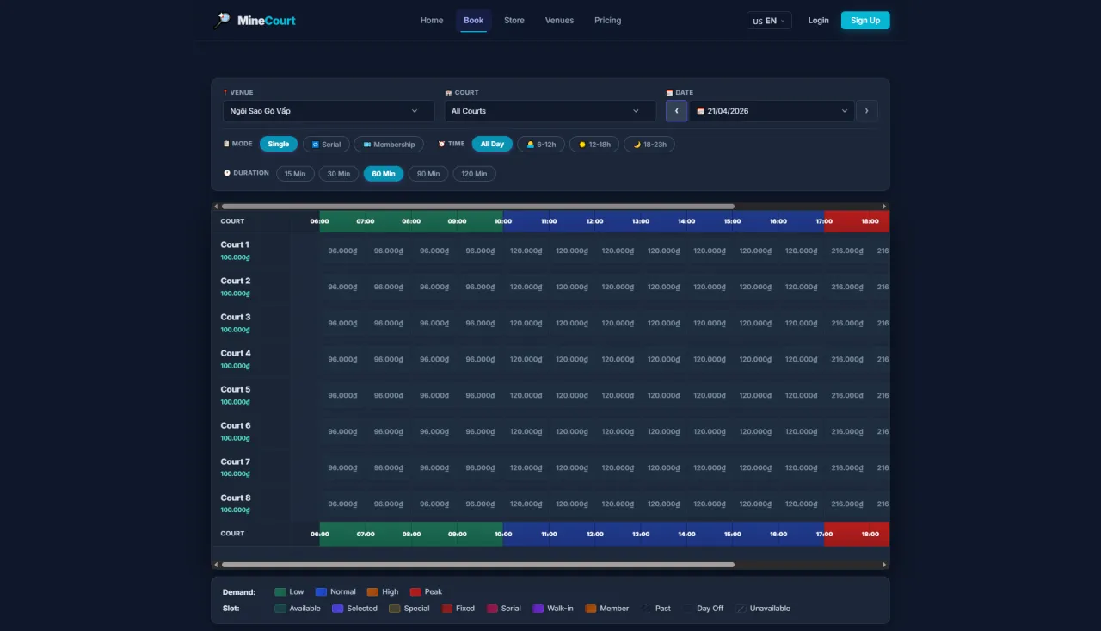This screenshot has width=1101, height=631.
Task: Open the date picker showing 21/04/2026
Action: [772, 111]
